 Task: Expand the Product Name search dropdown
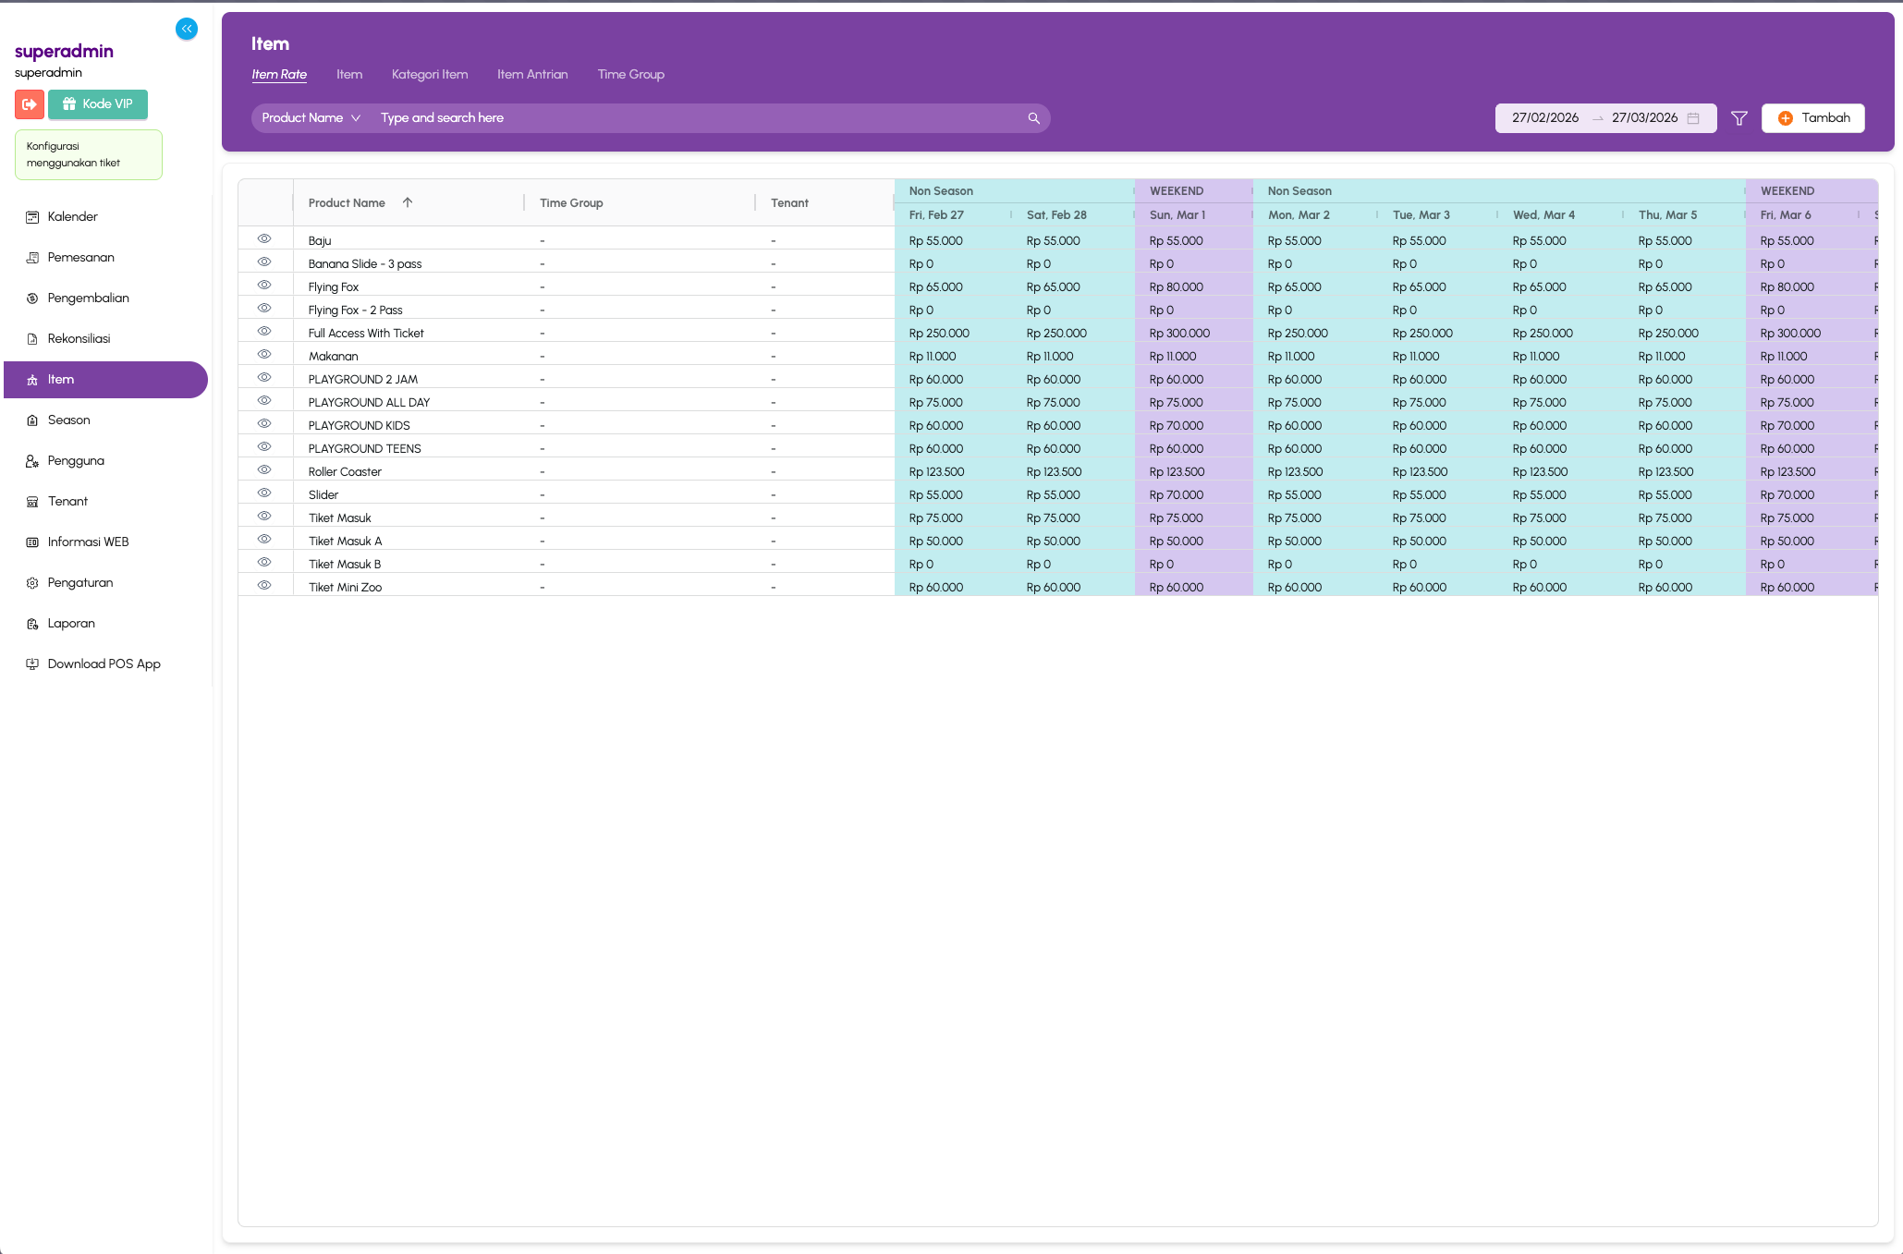coord(311,118)
